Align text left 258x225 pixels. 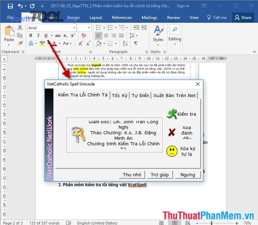click(x=98, y=35)
